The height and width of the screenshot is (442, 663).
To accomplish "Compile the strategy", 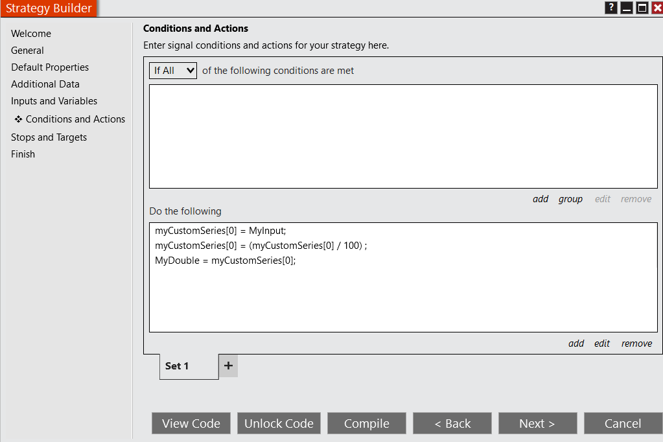I will tap(367, 423).
